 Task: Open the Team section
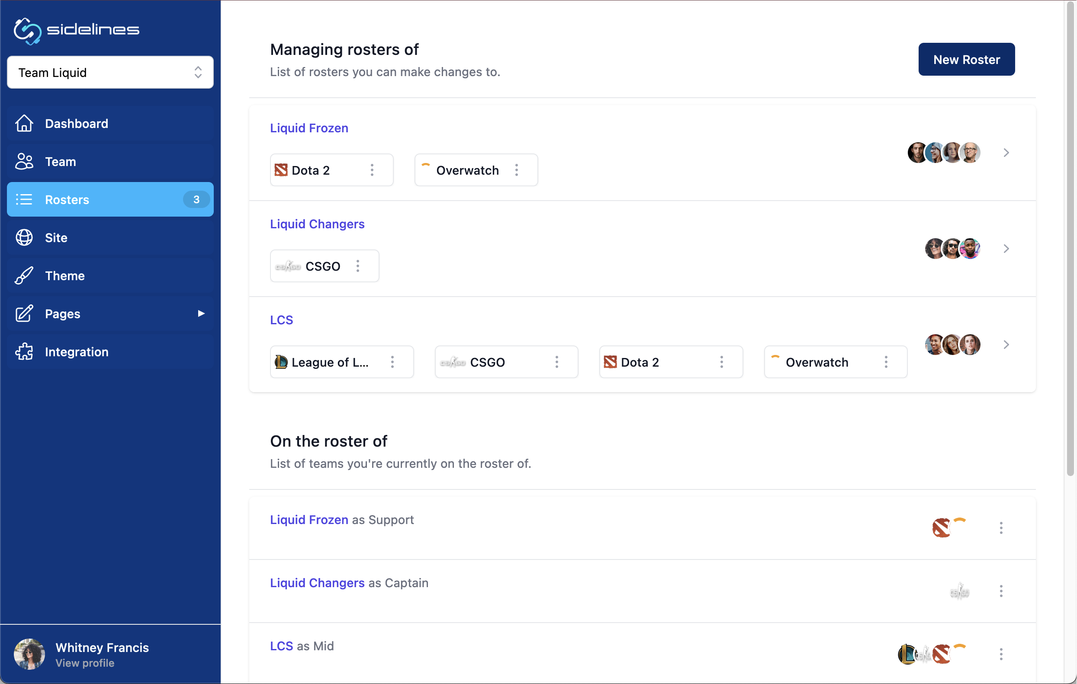click(x=110, y=162)
